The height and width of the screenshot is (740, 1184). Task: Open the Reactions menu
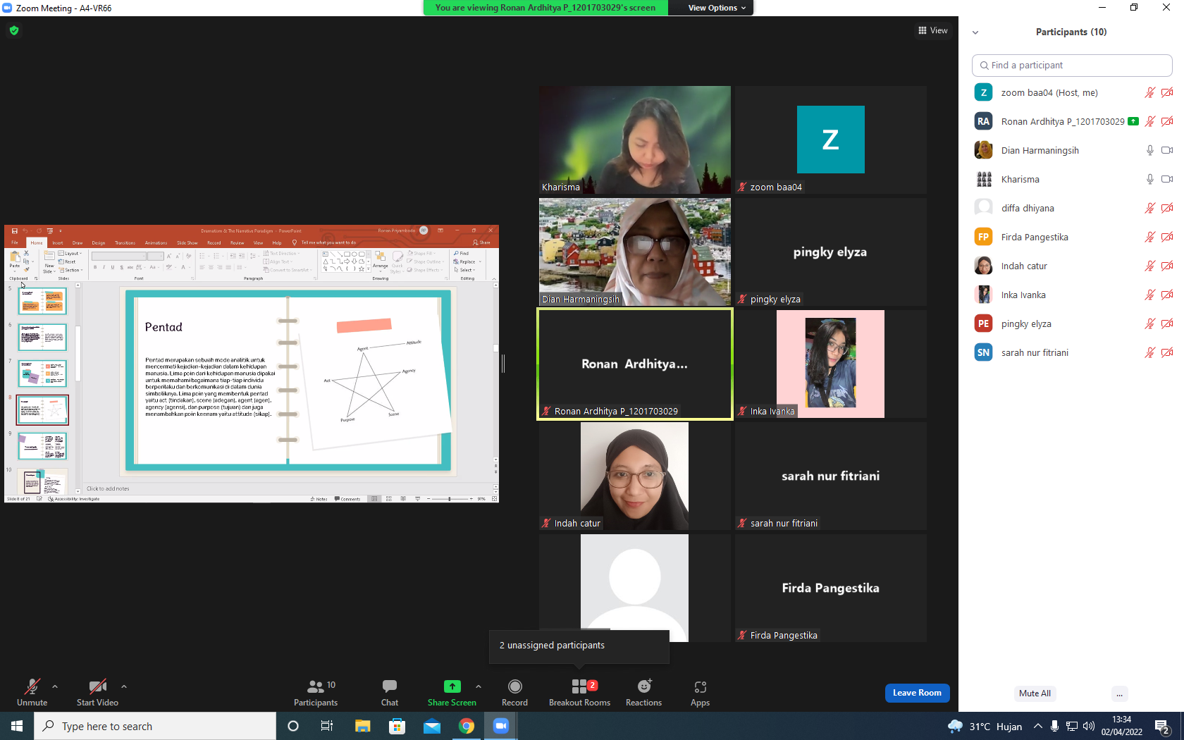(x=643, y=691)
